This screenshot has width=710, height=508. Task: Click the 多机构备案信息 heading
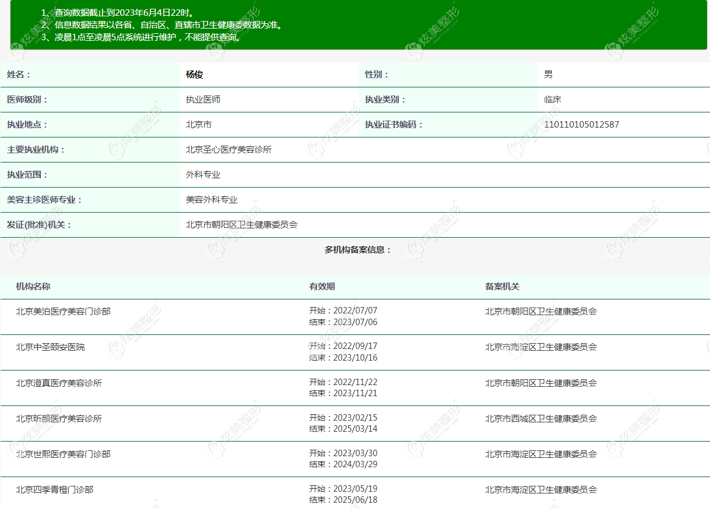point(358,250)
